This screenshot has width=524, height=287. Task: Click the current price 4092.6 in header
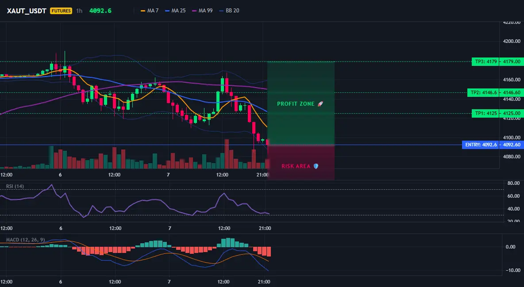(x=100, y=11)
